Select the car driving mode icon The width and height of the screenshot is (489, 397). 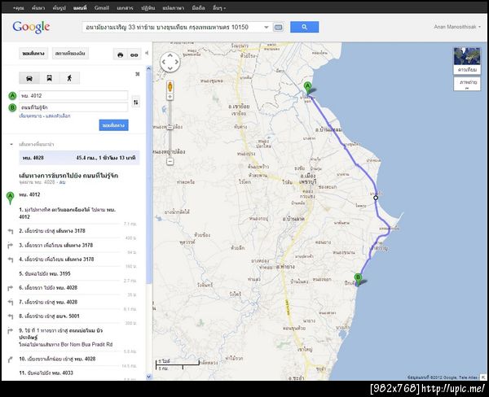(x=29, y=78)
